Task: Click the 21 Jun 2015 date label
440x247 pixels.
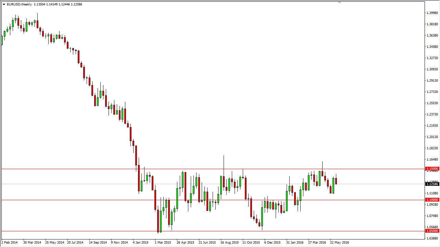Action: coord(207,243)
